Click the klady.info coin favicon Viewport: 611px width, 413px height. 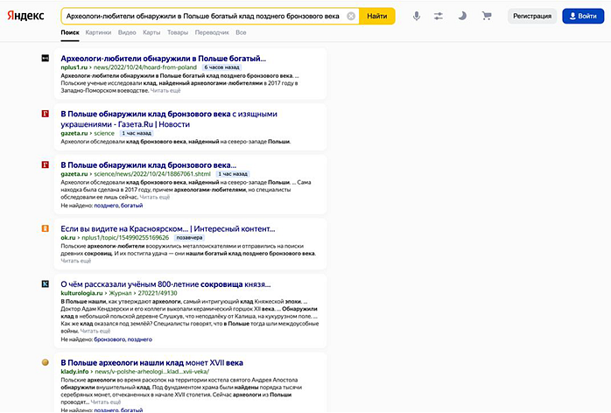pyautogui.click(x=45, y=361)
